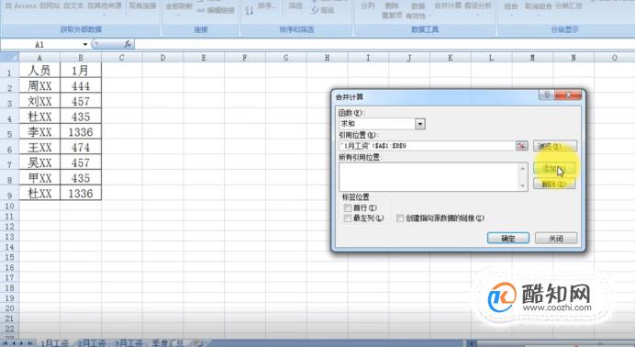
Task: Open the Name Box dropdown arrow
Action: pos(85,44)
